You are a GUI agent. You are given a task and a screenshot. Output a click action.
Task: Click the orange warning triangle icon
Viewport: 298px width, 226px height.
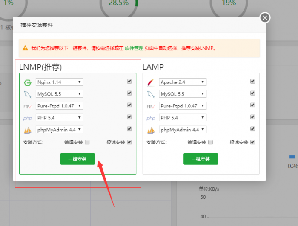coord(26,48)
